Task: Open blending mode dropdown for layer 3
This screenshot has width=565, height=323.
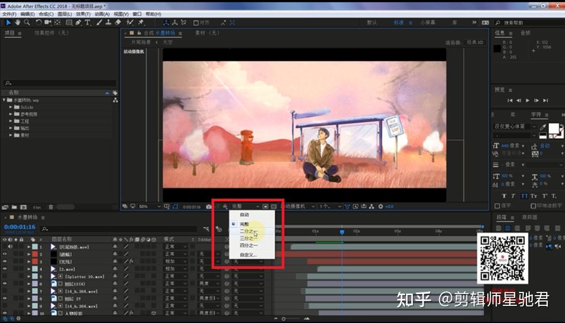Action: (x=176, y=261)
